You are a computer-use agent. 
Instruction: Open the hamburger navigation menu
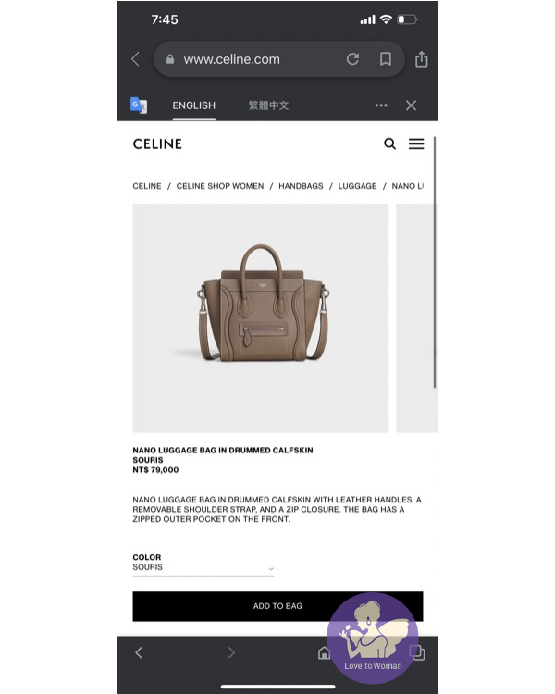pyautogui.click(x=416, y=143)
